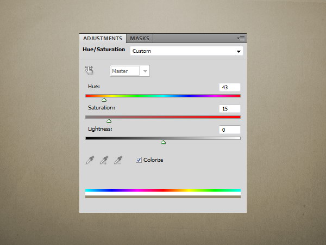Click the Hue/Saturation panel title
The height and width of the screenshot is (245, 326).
coord(104,50)
